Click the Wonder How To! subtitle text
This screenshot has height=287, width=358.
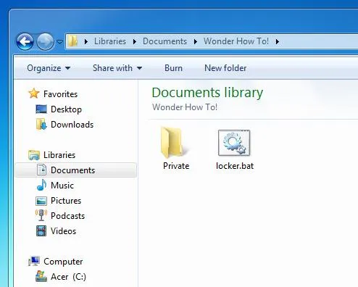tap(185, 107)
